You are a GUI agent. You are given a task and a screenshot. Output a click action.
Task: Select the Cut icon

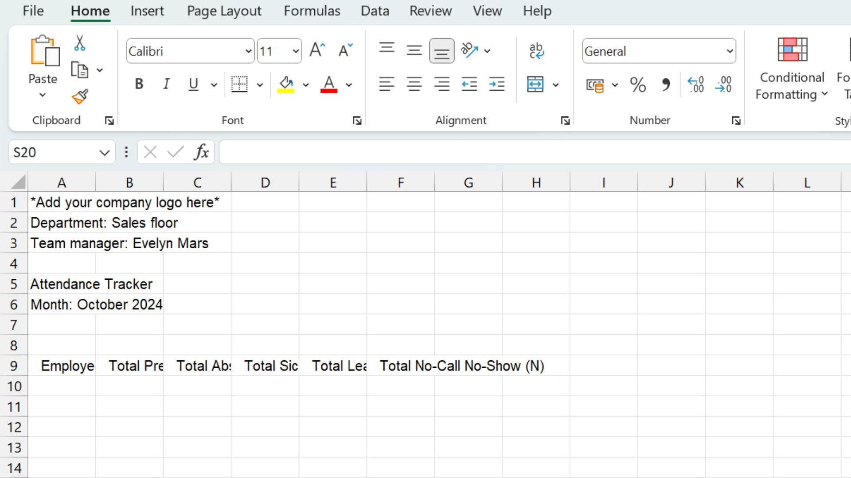tap(80, 42)
